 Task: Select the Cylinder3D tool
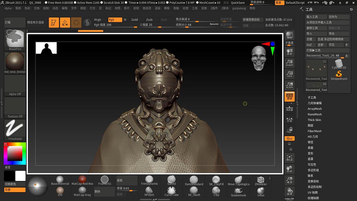point(339,64)
